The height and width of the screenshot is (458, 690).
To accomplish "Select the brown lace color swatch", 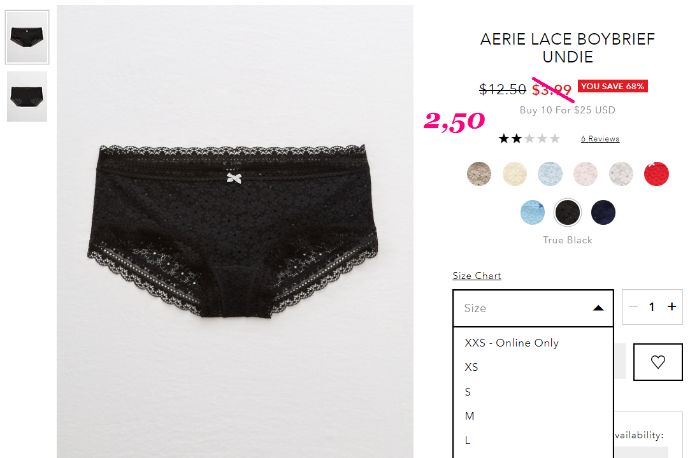I will 478,174.
